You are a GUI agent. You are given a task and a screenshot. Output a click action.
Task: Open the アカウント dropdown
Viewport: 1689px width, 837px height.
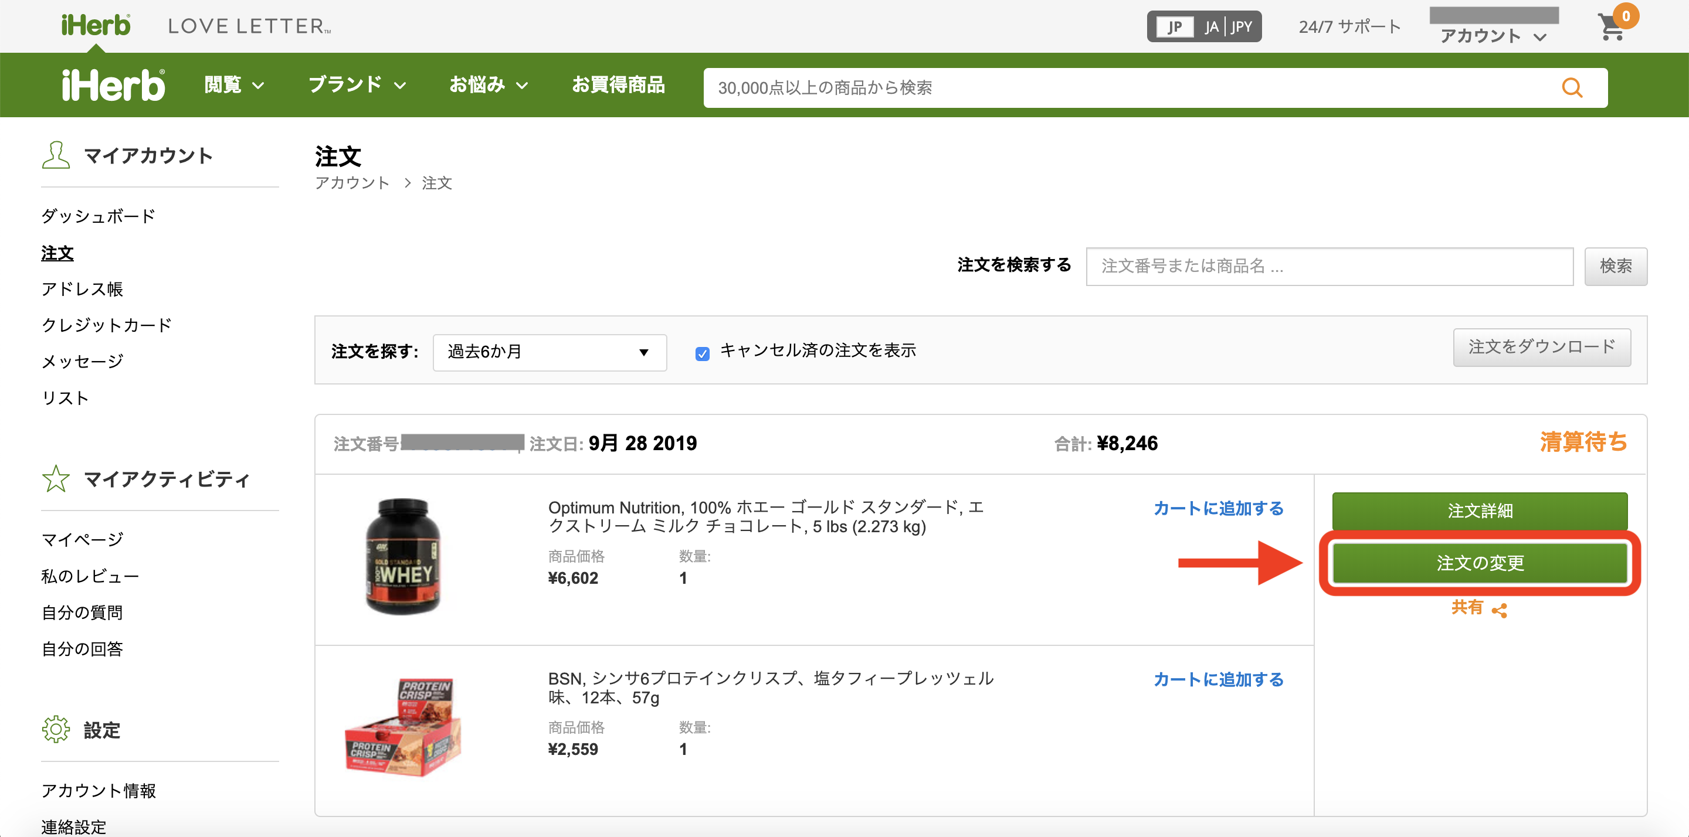pyautogui.click(x=1493, y=36)
